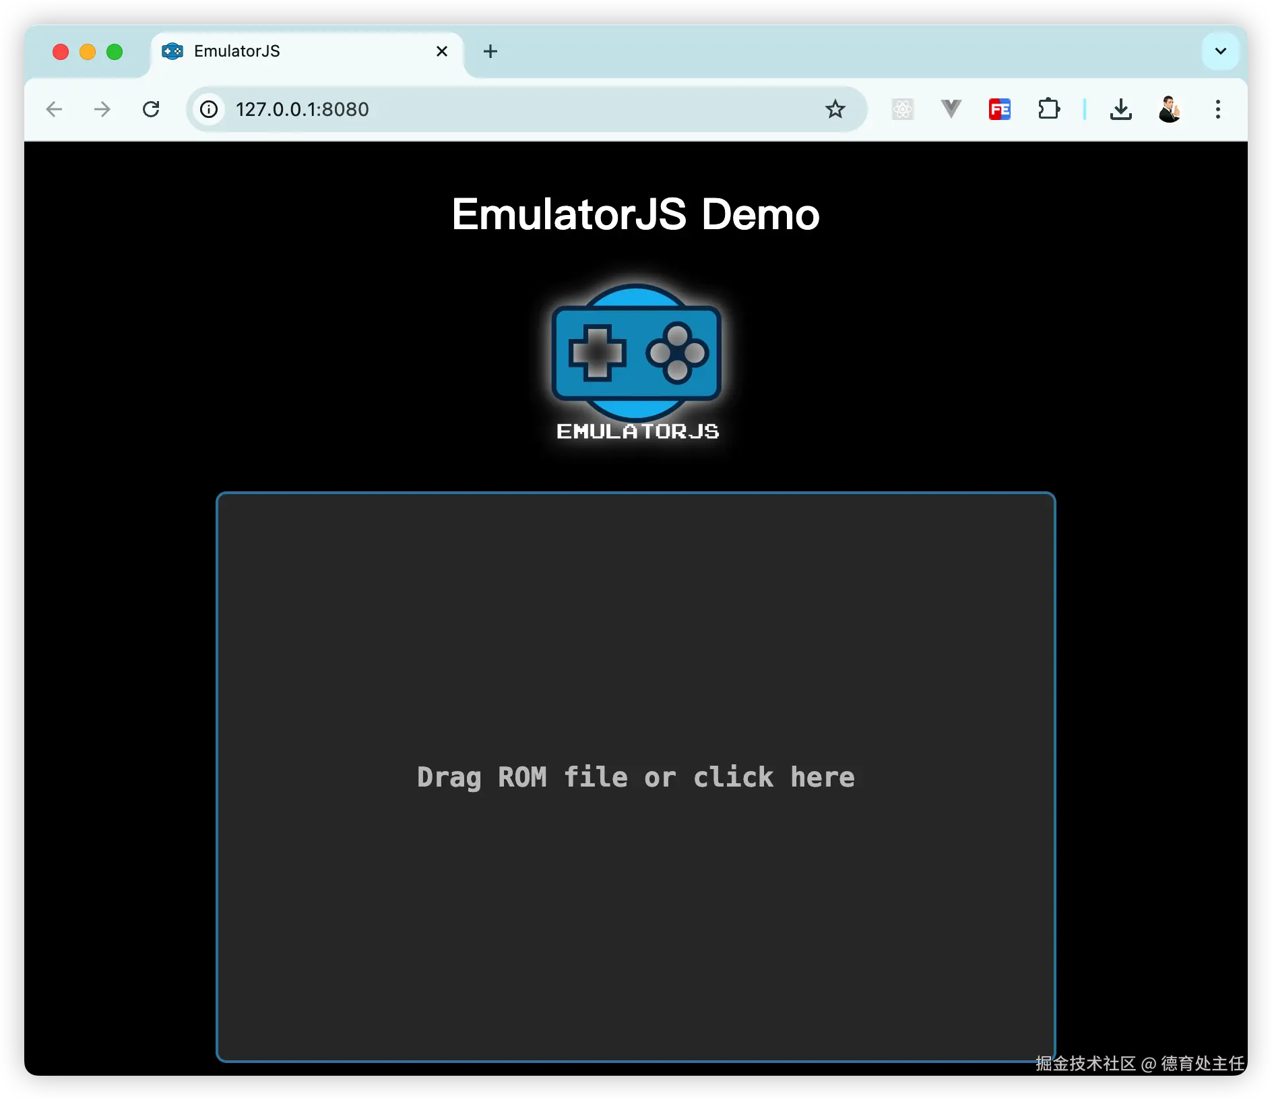Go forward to next page

coord(102,109)
